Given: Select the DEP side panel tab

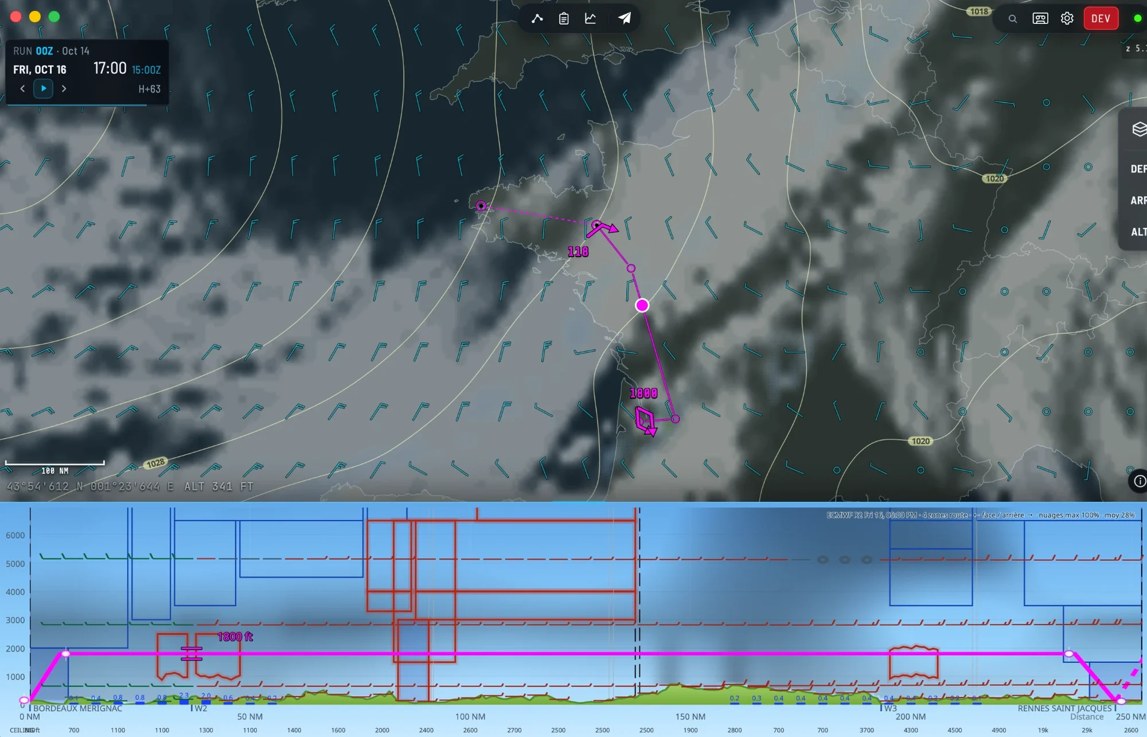Looking at the screenshot, I should pyautogui.click(x=1138, y=169).
